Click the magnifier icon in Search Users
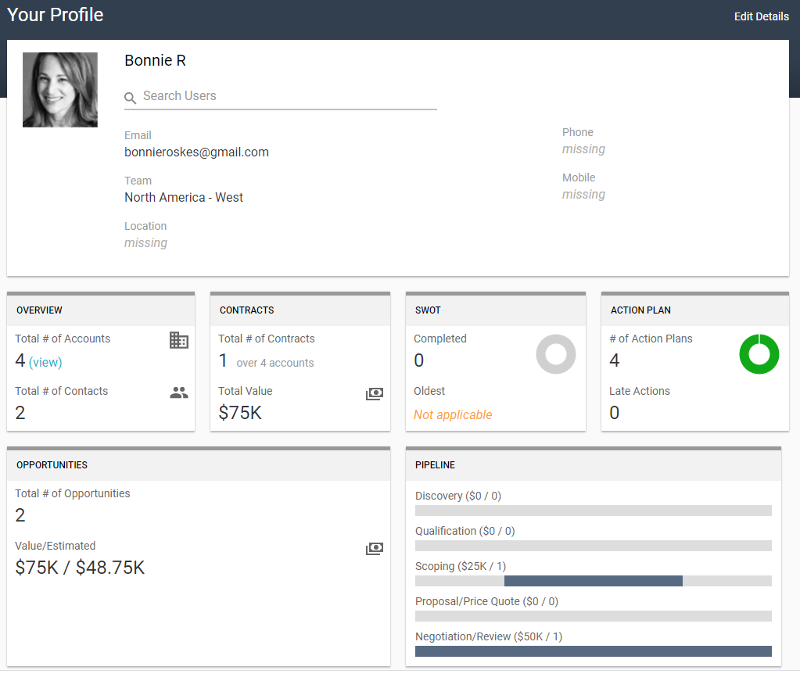 131,98
